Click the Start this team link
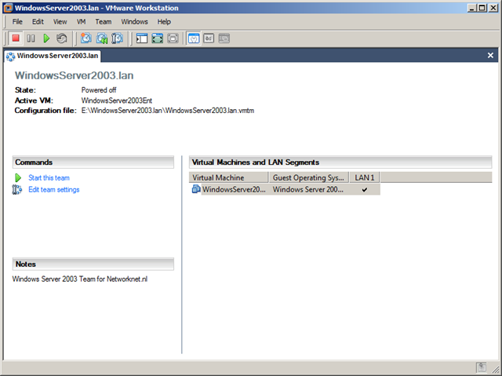 [x=49, y=177]
